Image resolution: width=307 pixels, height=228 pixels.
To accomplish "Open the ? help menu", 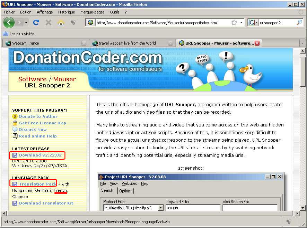I will (126, 12).
